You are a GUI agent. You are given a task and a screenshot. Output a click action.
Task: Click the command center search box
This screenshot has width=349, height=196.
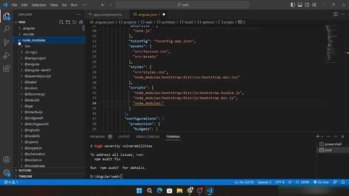pyautogui.click(x=182, y=5)
